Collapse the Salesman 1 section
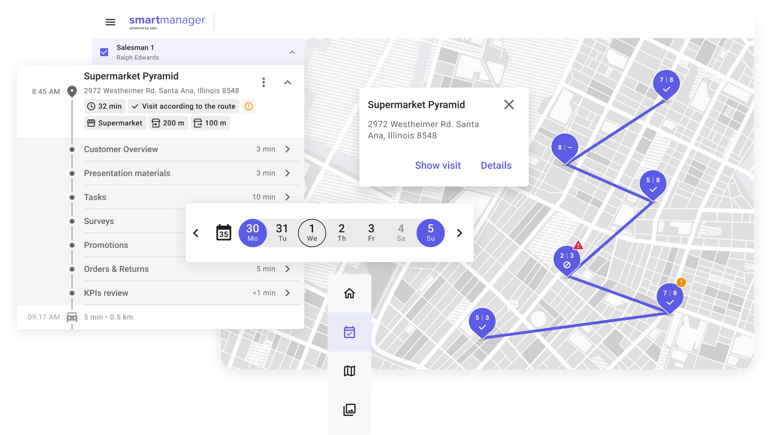 click(292, 52)
